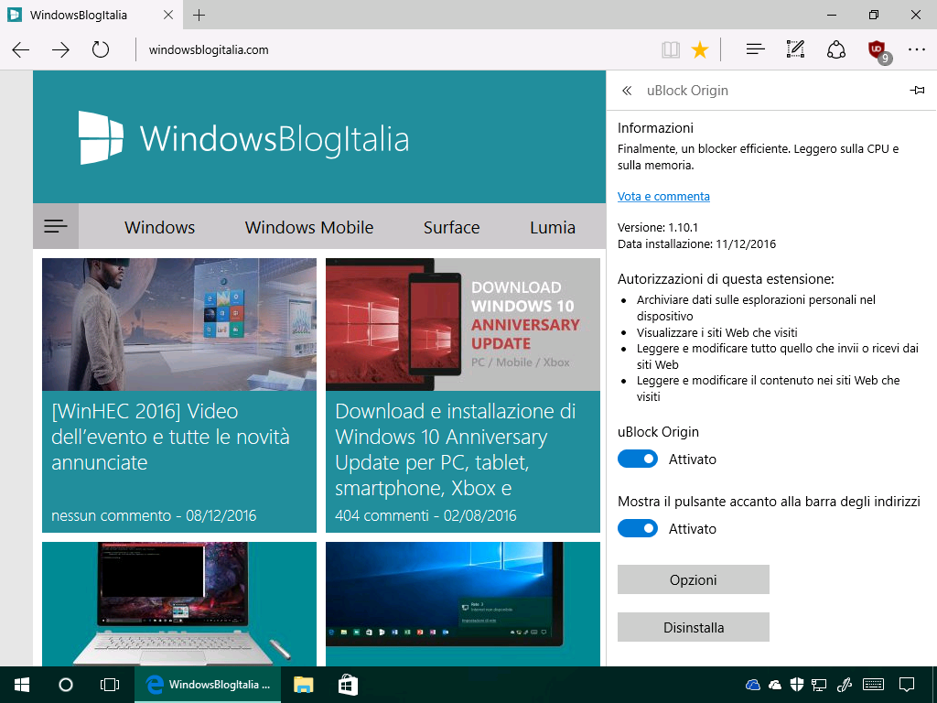This screenshot has width=937, height=703.
Task: Open Reading view book icon
Action: 671,49
